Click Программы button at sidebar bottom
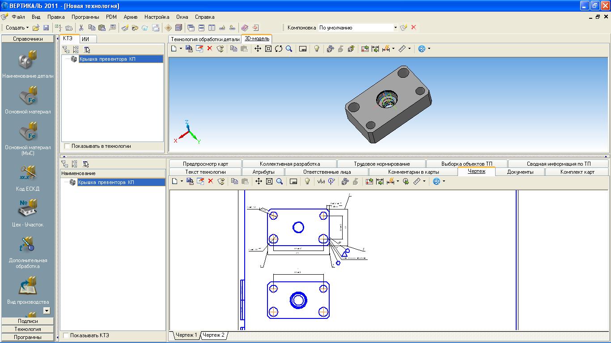This screenshot has height=343, width=611. coord(28,337)
